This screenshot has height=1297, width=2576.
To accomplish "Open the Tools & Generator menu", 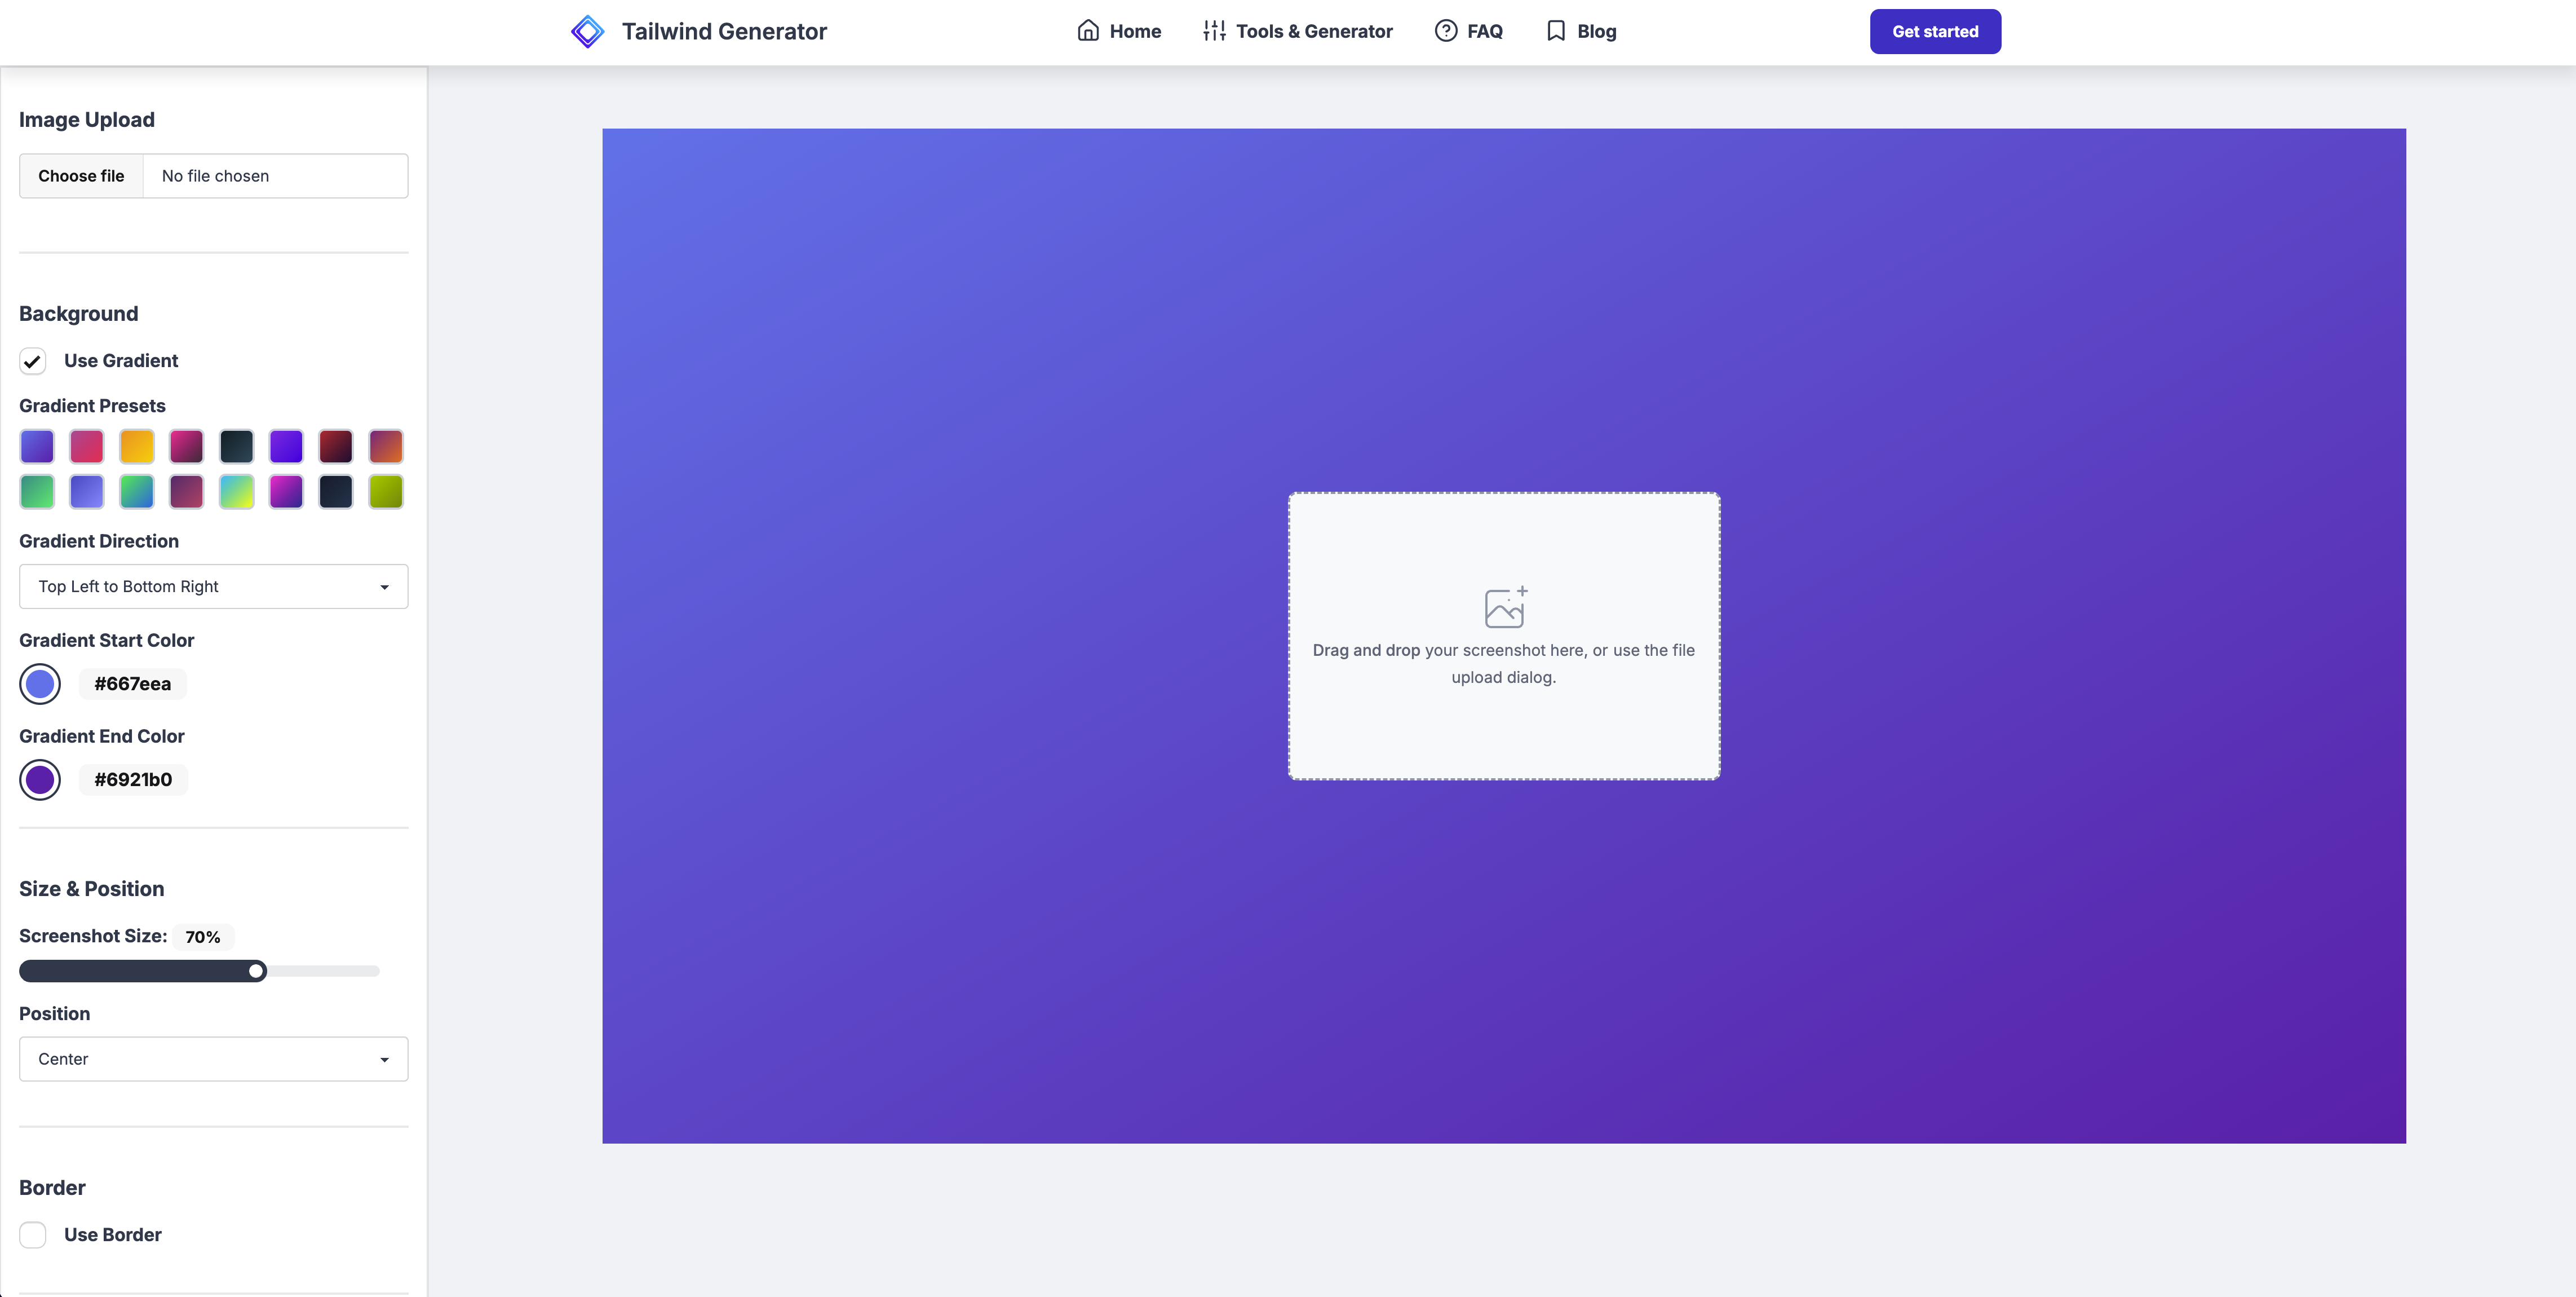I will (x=1297, y=31).
